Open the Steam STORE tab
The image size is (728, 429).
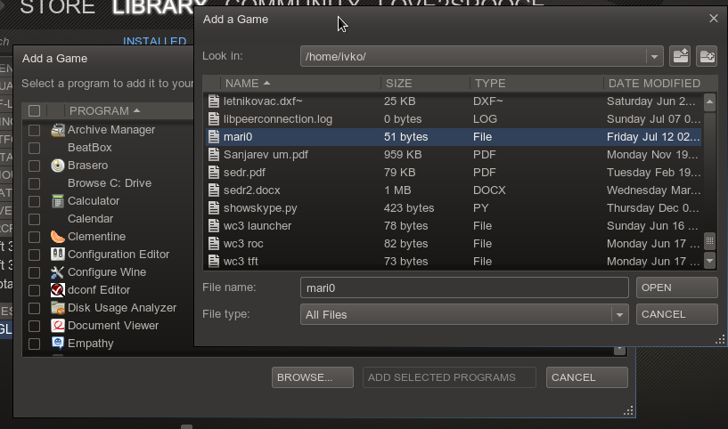[58, 7]
